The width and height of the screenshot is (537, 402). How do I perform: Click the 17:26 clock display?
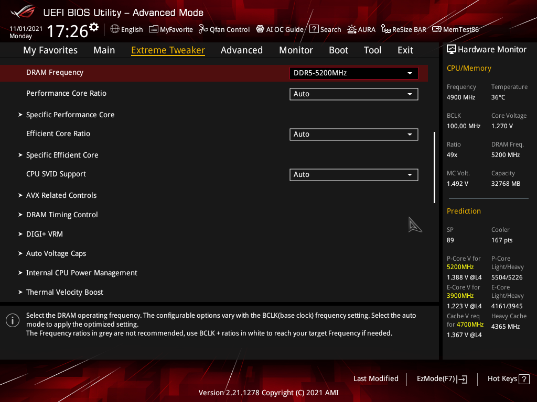coord(68,31)
